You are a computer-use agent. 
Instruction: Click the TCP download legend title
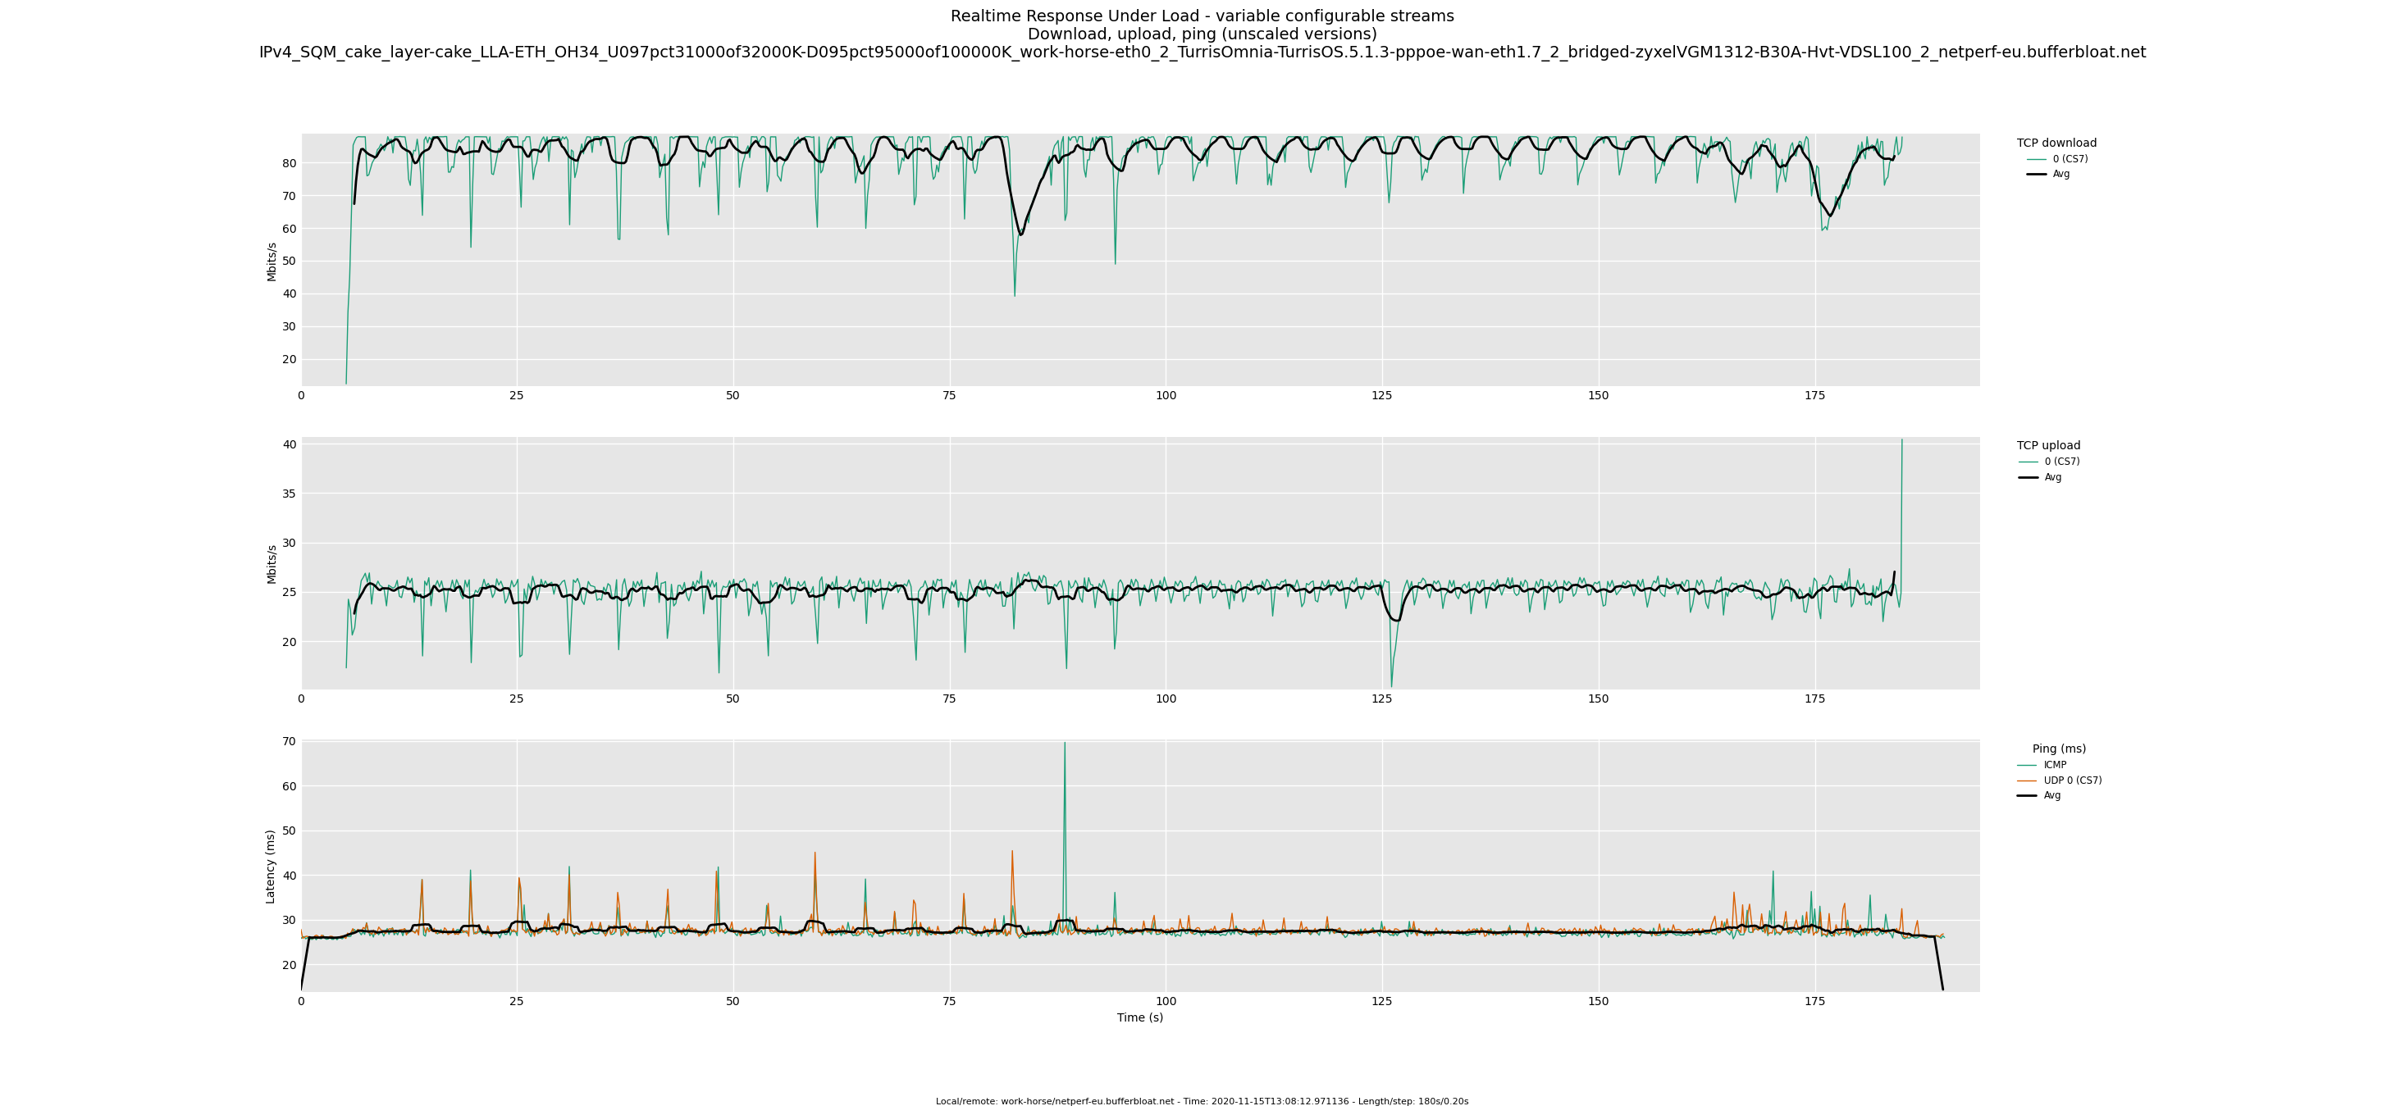(2056, 143)
